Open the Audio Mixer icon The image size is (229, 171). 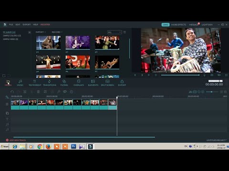(x=190, y=92)
